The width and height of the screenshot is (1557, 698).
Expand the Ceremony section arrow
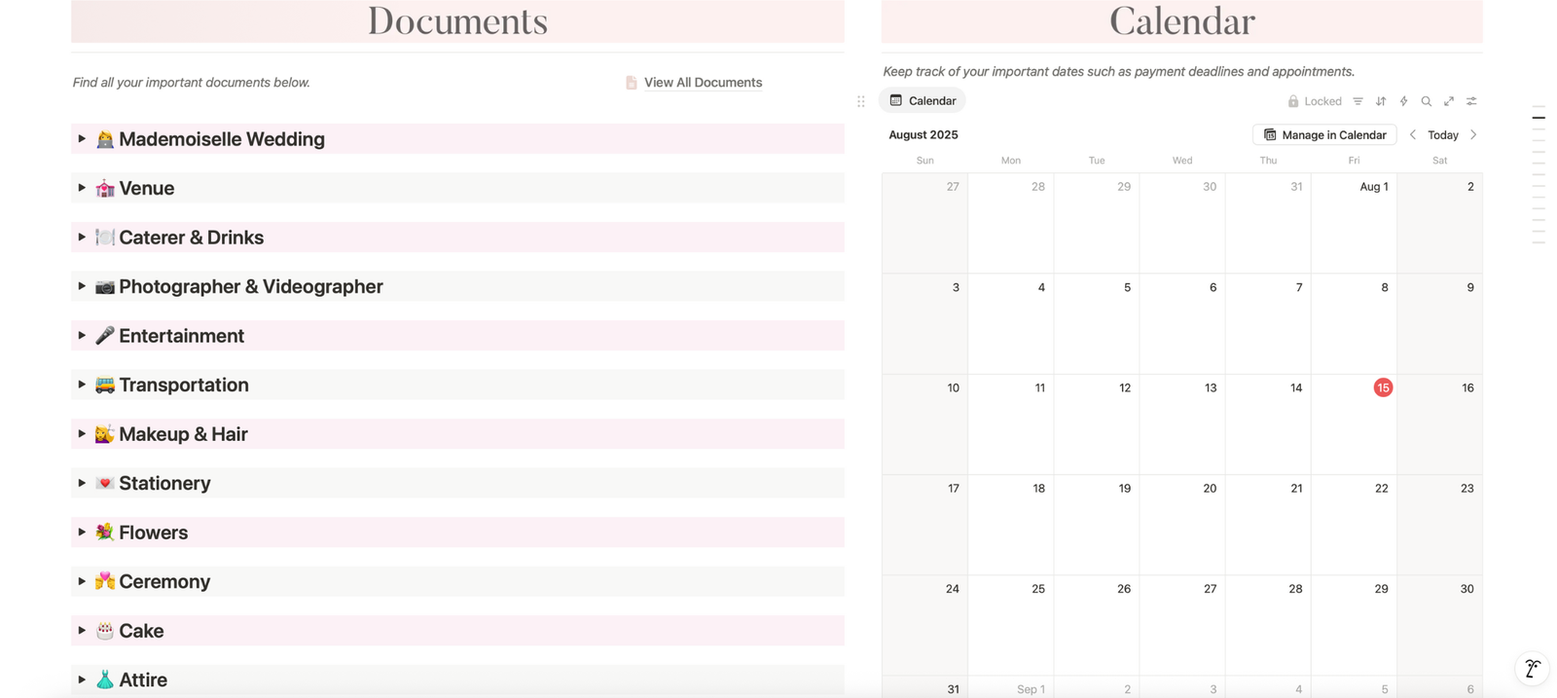tap(82, 581)
